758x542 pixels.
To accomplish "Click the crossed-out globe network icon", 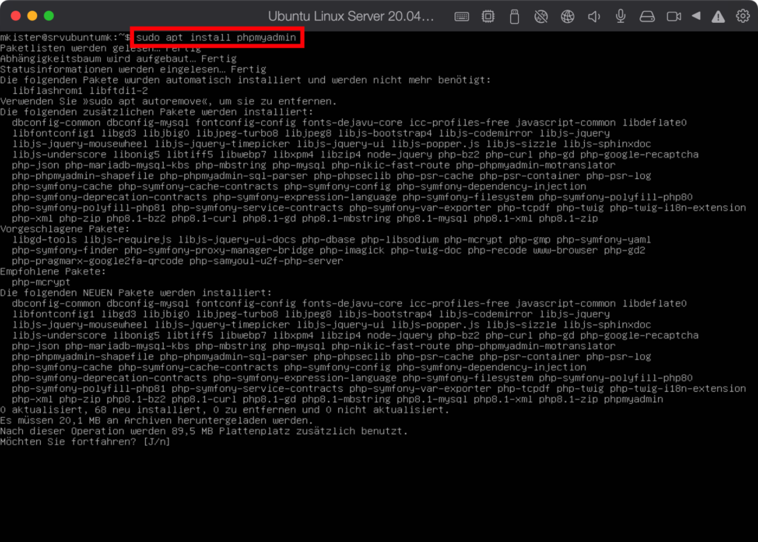I will click(x=541, y=16).
